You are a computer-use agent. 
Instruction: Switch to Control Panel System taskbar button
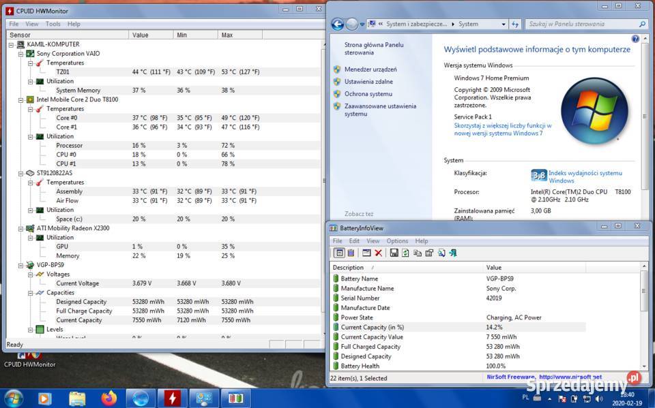[x=204, y=398]
